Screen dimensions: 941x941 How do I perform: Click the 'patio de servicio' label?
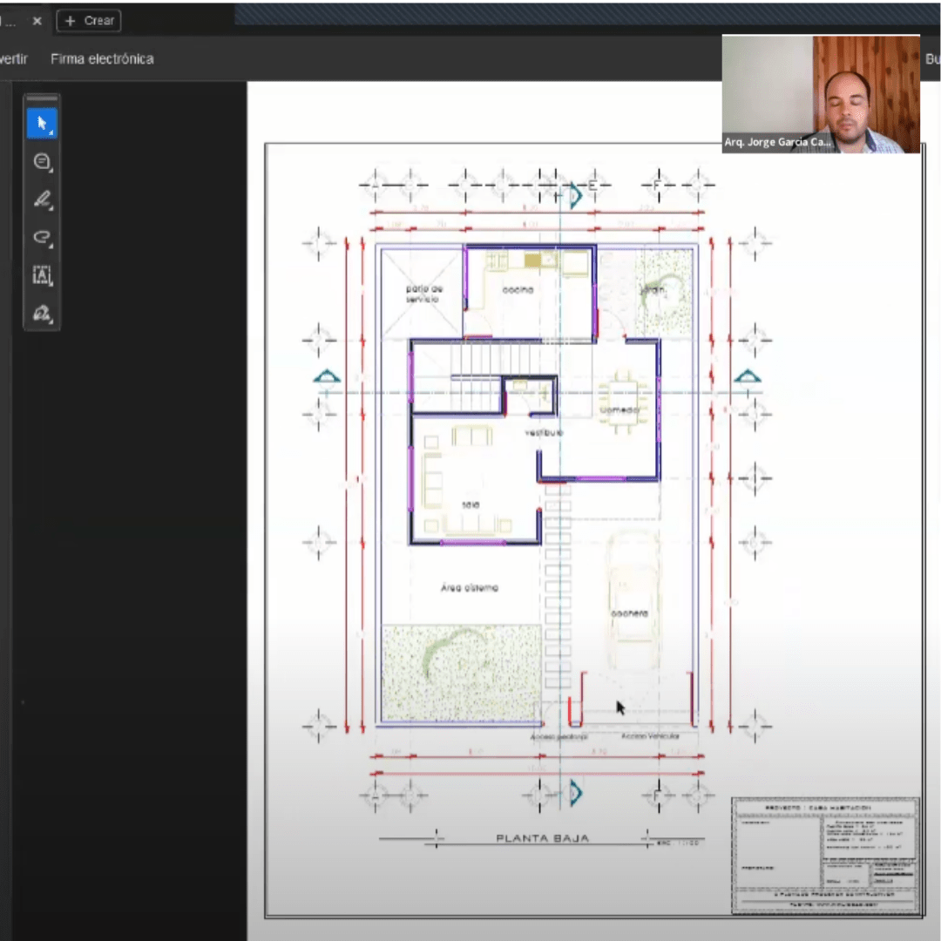click(423, 294)
